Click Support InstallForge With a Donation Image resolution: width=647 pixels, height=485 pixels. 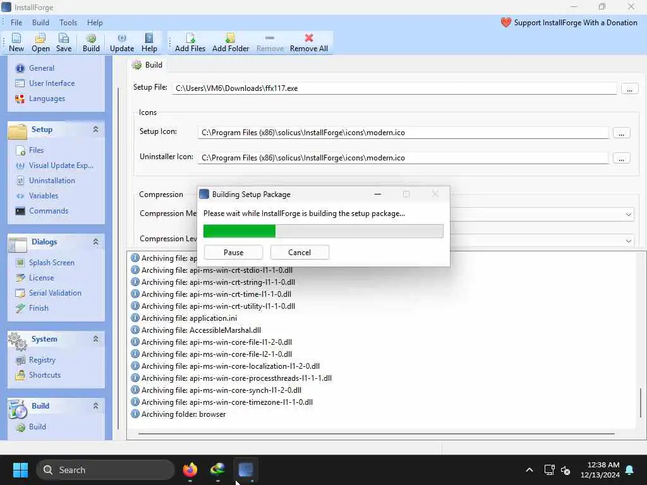pyautogui.click(x=569, y=23)
